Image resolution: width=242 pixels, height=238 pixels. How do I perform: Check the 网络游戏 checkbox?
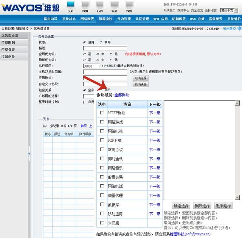click(102, 122)
